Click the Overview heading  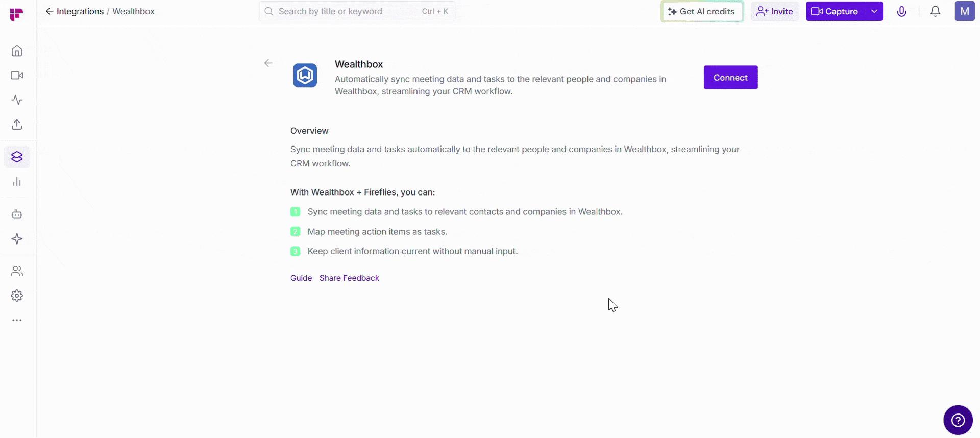click(309, 131)
